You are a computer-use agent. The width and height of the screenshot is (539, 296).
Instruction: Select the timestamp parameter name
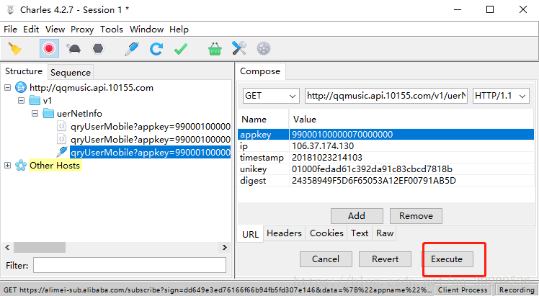pyautogui.click(x=263, y=157)
